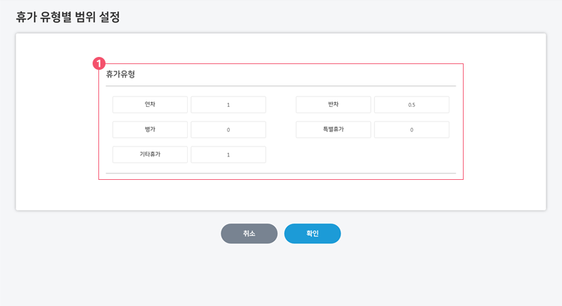Click the 휴가유형 section heading
This screenshot has height=306, width=562.
(120, 74)
